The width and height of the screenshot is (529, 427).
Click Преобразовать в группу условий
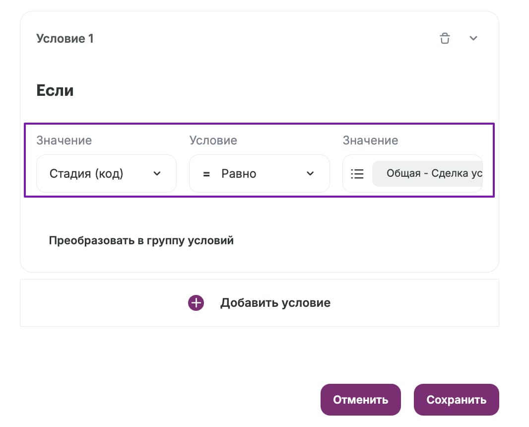coord(141,240)
